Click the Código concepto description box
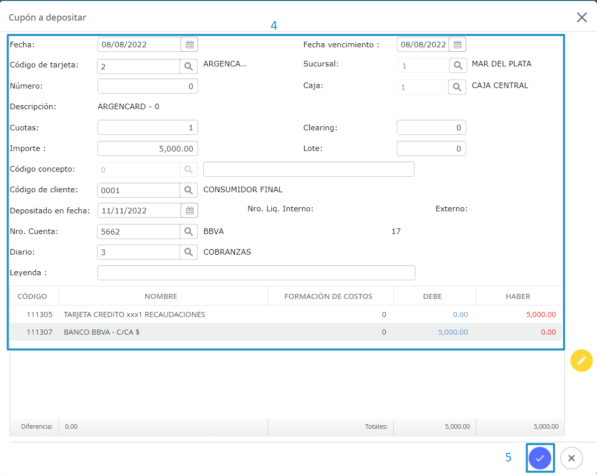 (x=309, y=169)
